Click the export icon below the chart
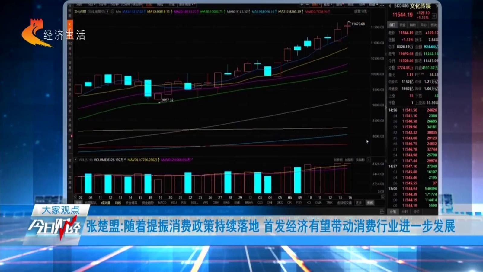 point(382,211)
